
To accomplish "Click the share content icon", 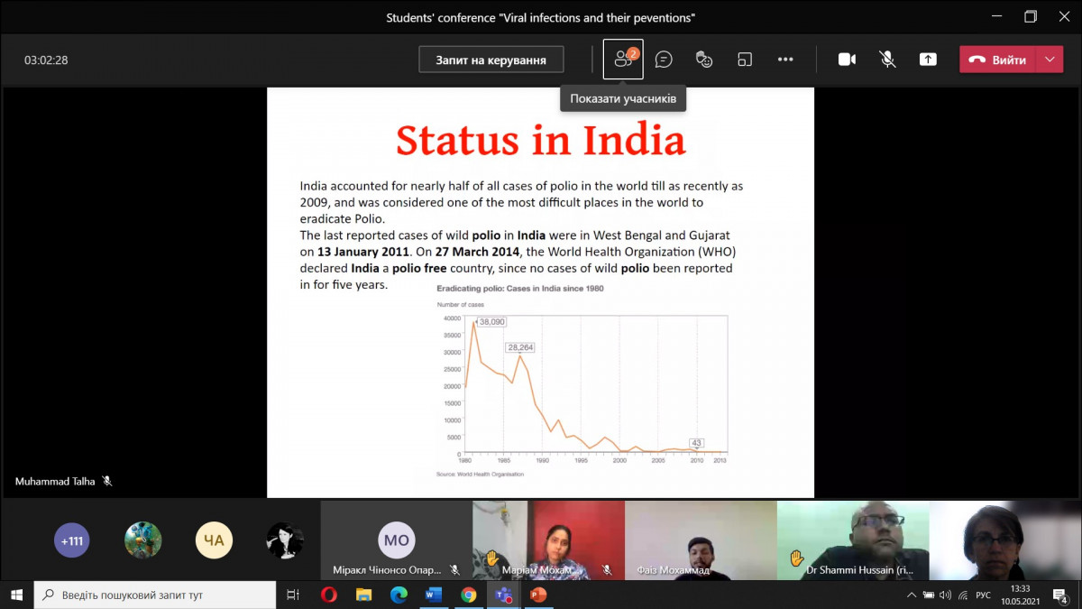I will tap(928, 60).
